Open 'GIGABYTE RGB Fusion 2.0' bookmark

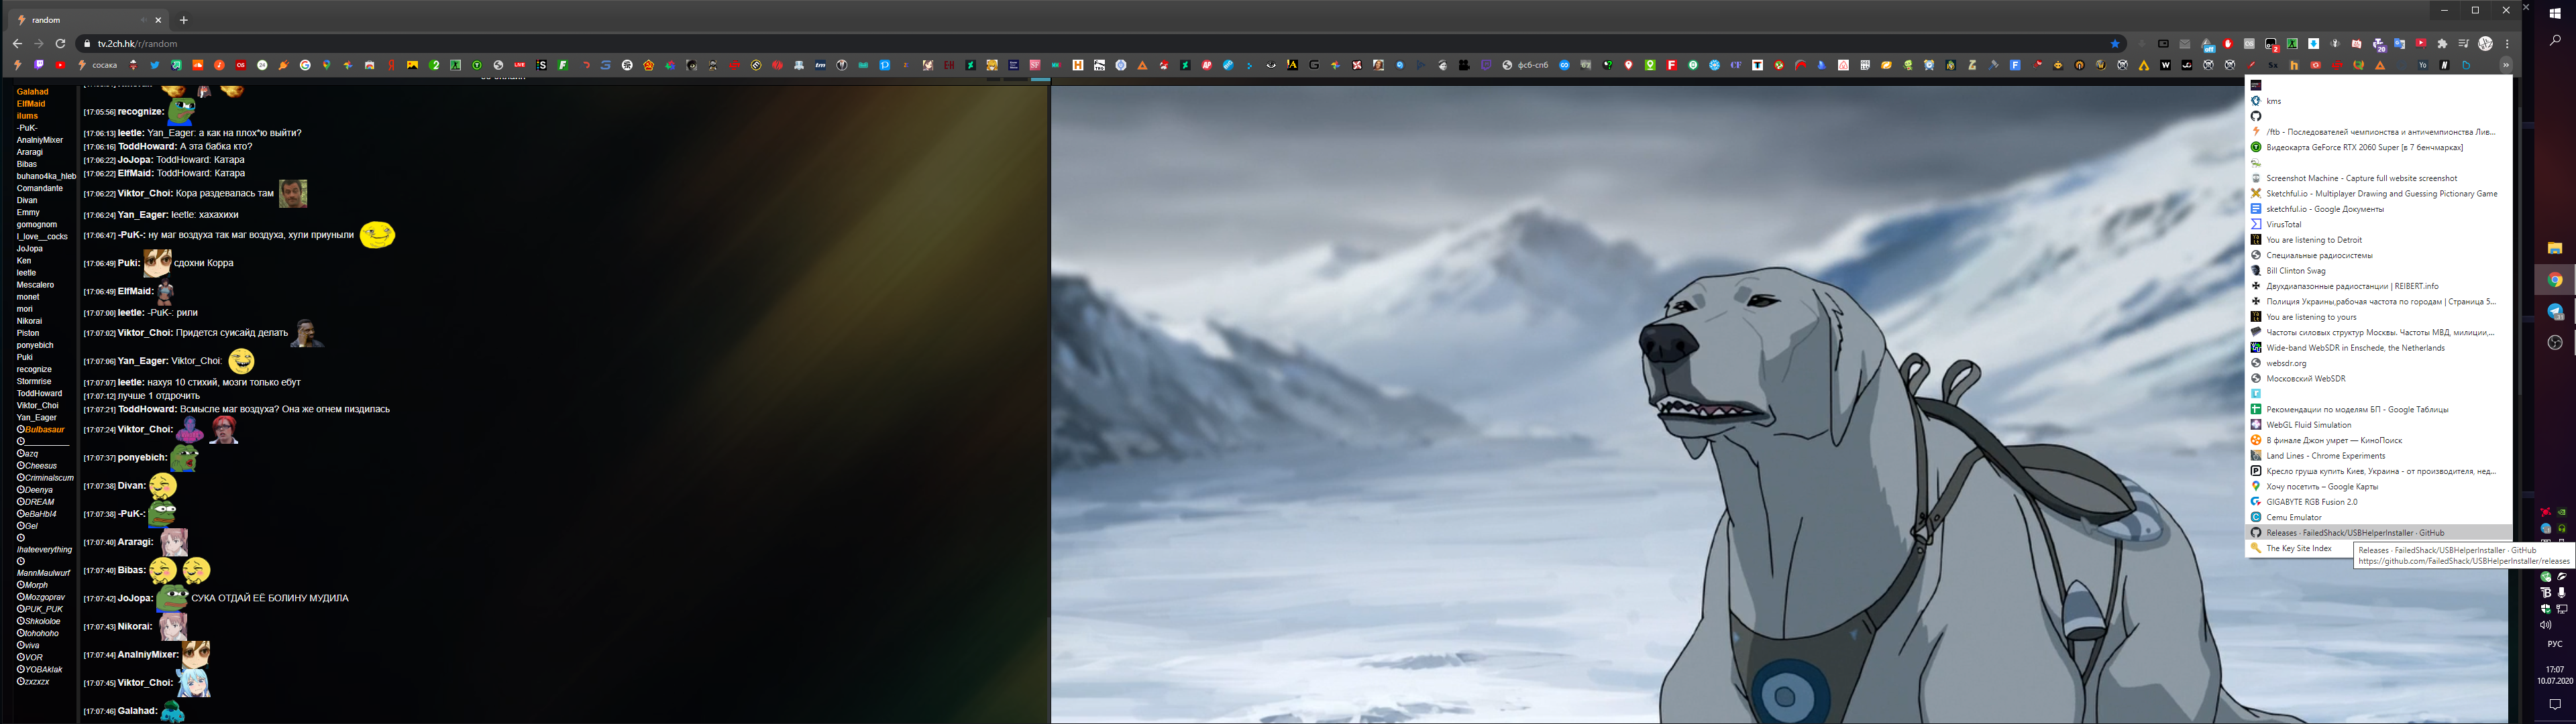click(2379, 502)
